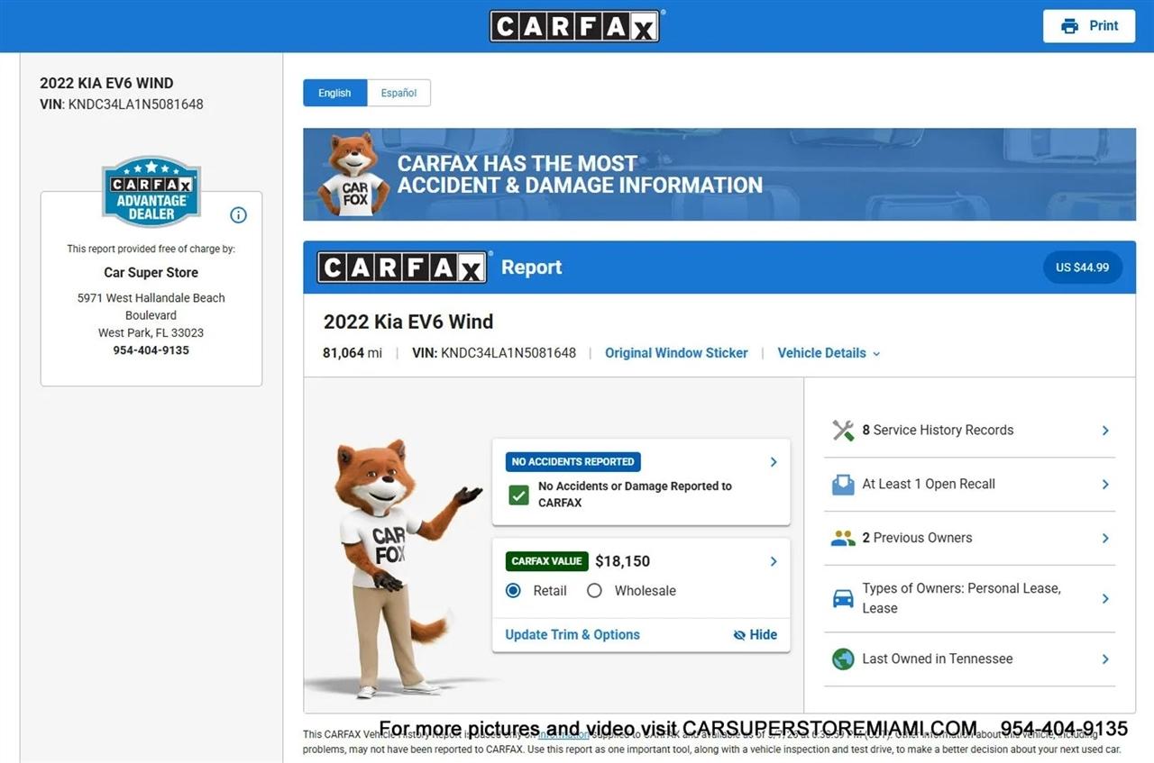Open the Last Owned in Tennessee row
This screenshot has height=763, width=1154.
[x=970, y=659]
